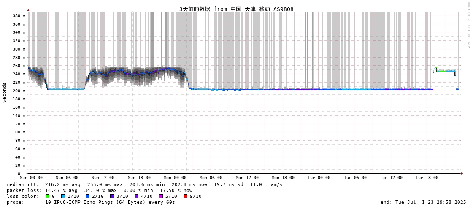Image resolution: width=473 pixels, height=208 pixels.
Task: Click the '19.7 ms sd' value
Action: click(228, 184)
